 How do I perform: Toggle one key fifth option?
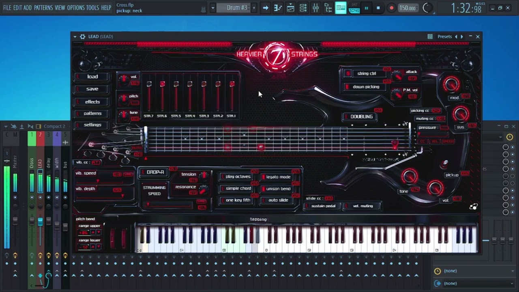pyautogui.click(x=235, y=200)
